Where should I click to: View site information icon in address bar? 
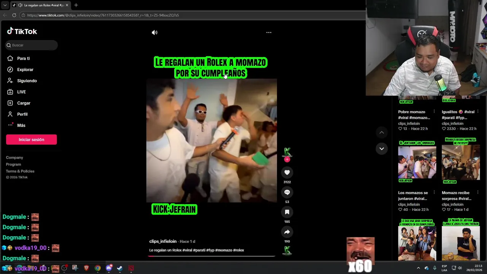tap(23, 15)
